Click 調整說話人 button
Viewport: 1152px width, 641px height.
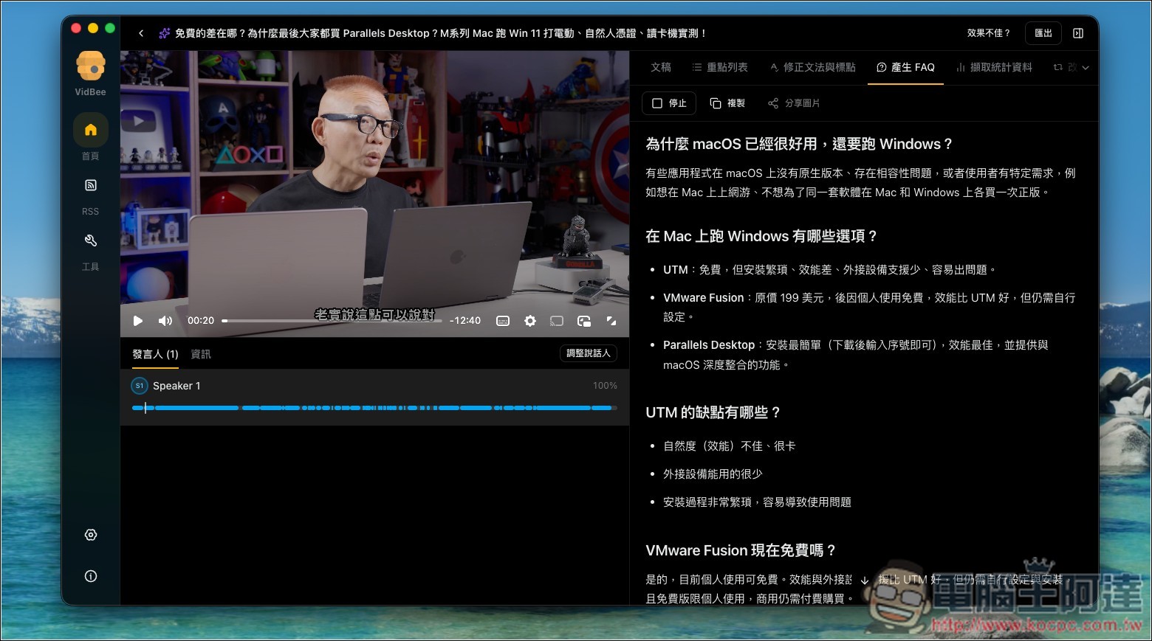tap(589, 353)
